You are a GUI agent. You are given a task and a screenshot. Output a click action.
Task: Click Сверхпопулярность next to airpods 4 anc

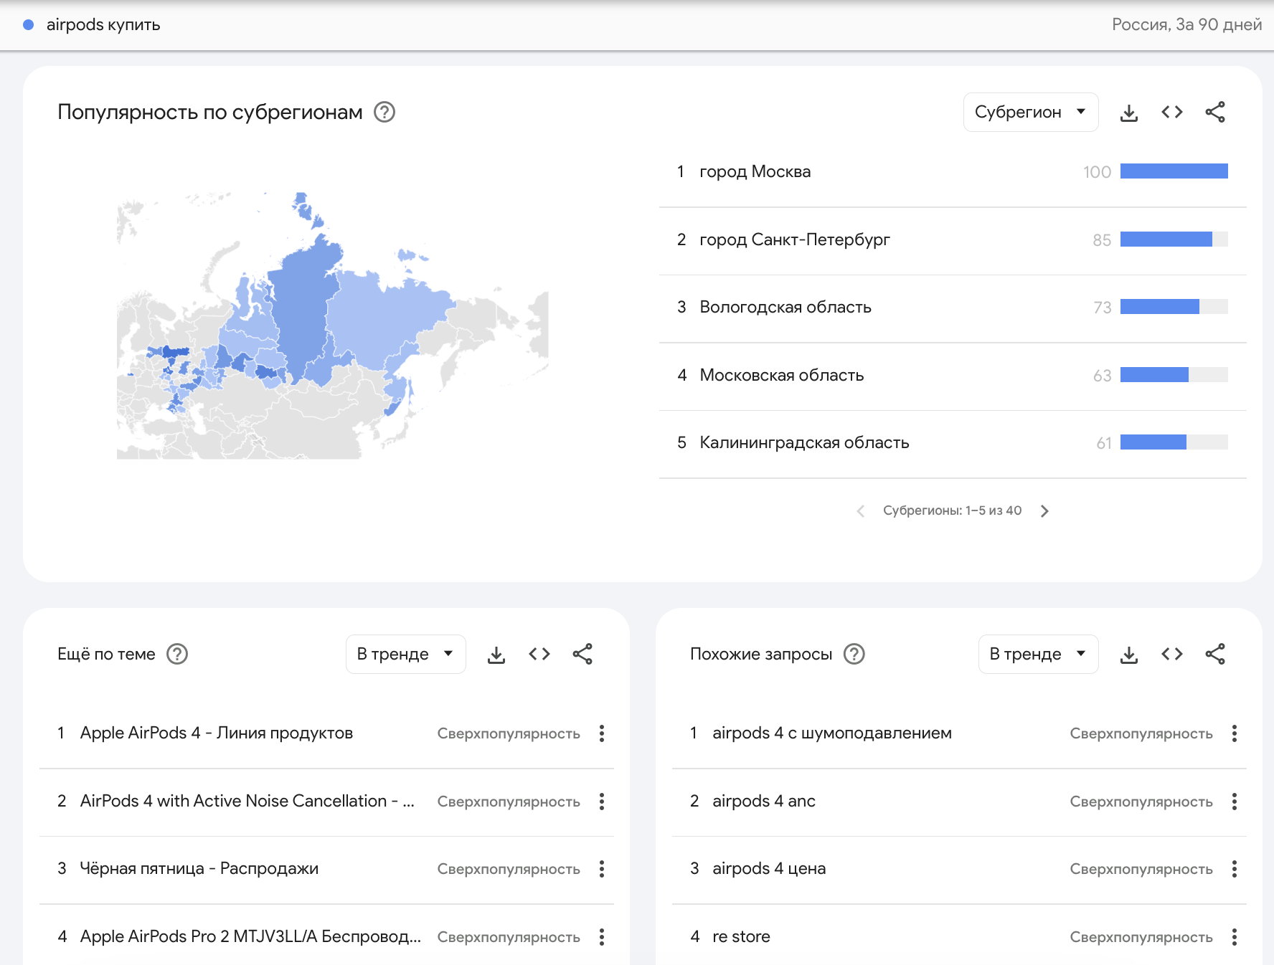(x=1141, y=802)
